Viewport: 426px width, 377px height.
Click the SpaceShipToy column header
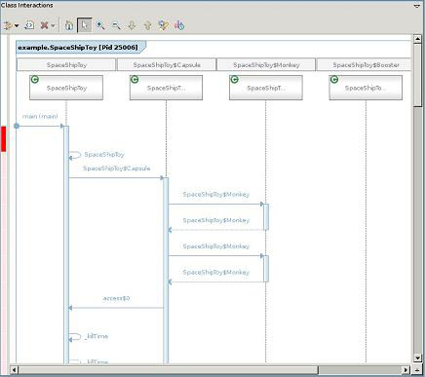(x=66, y=64)
